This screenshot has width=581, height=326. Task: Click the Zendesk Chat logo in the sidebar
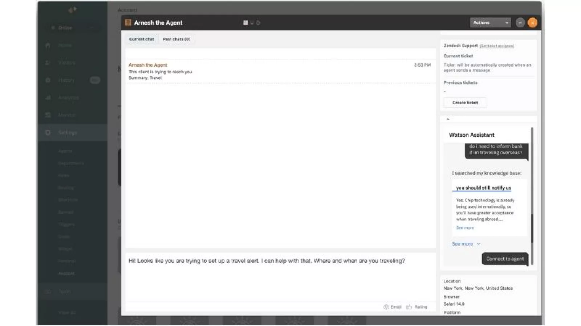point(72,10)
